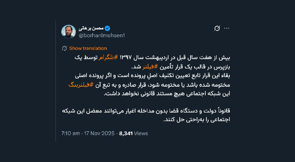Open محسن برهانی's profile picture
Image resolution: width=295 pixels, height=162 pixels.
tap(68, 32)
